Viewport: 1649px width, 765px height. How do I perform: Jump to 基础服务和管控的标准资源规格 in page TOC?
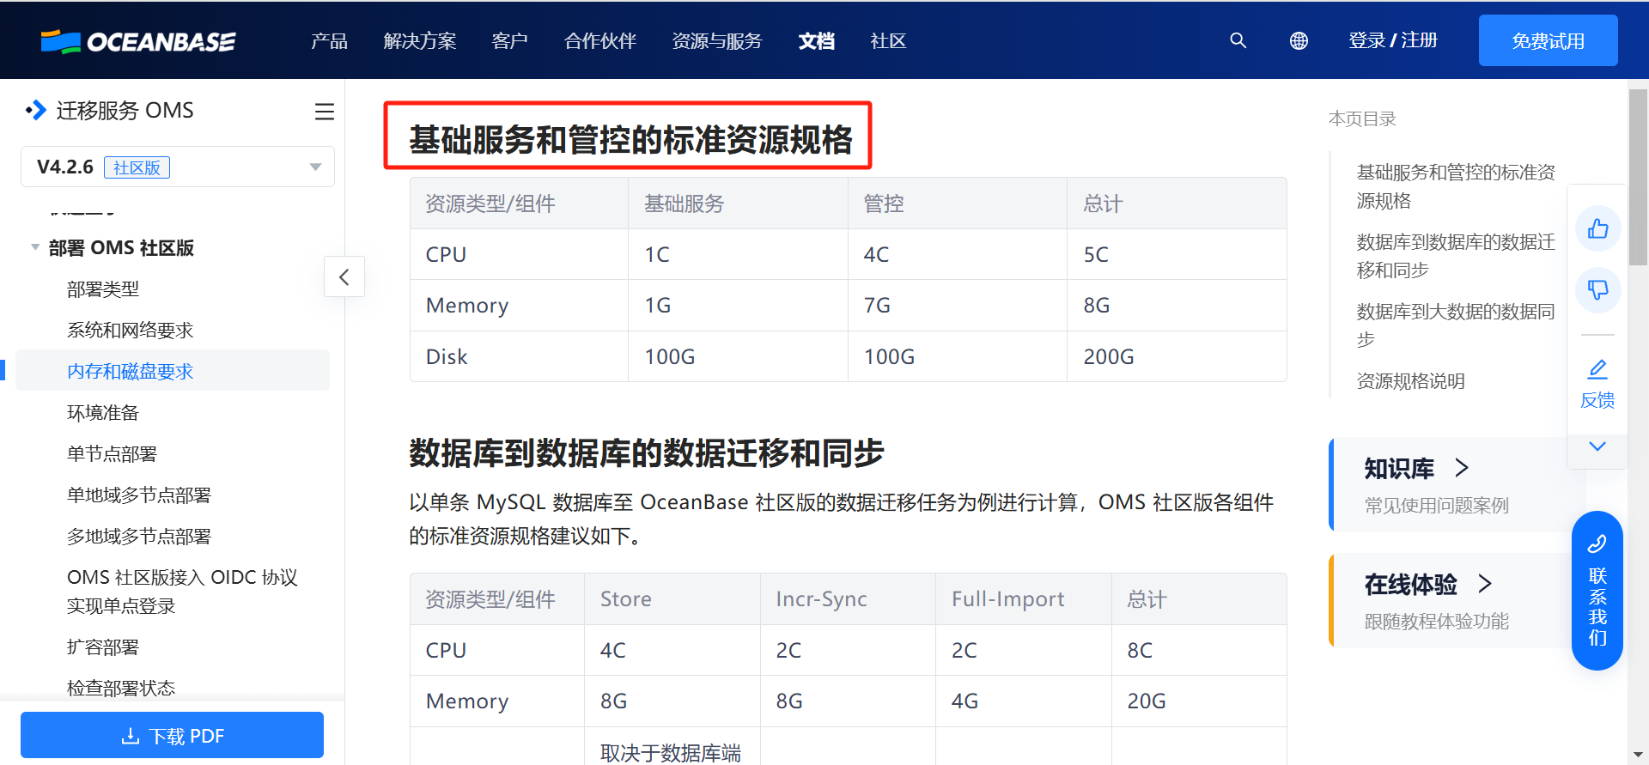coord(1455,186)
